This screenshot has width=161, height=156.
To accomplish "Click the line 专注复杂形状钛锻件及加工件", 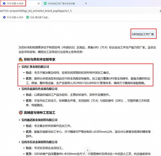I will [49, 126].
